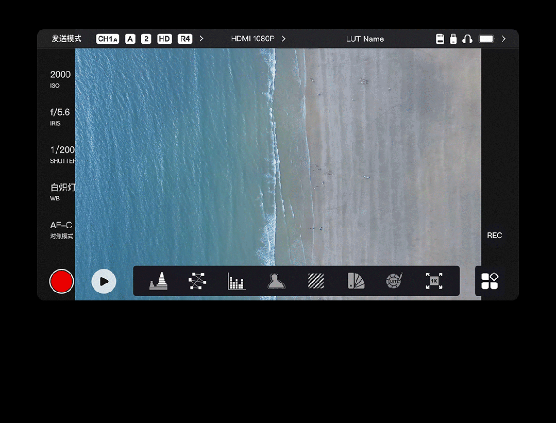
Task: Open the LUT color wheel tool
Action: (394, 281)
